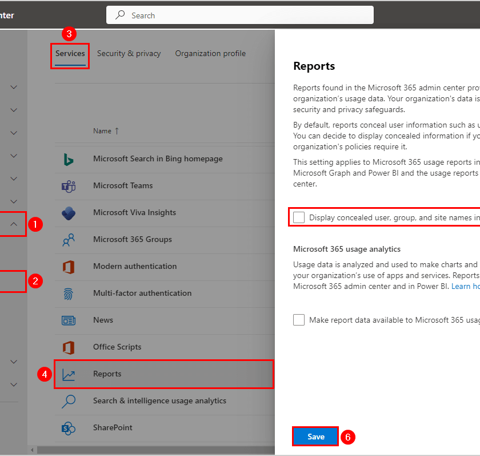
Task: Click the Microsoft 365 usage analytics heading
Action: coord(347,249)
